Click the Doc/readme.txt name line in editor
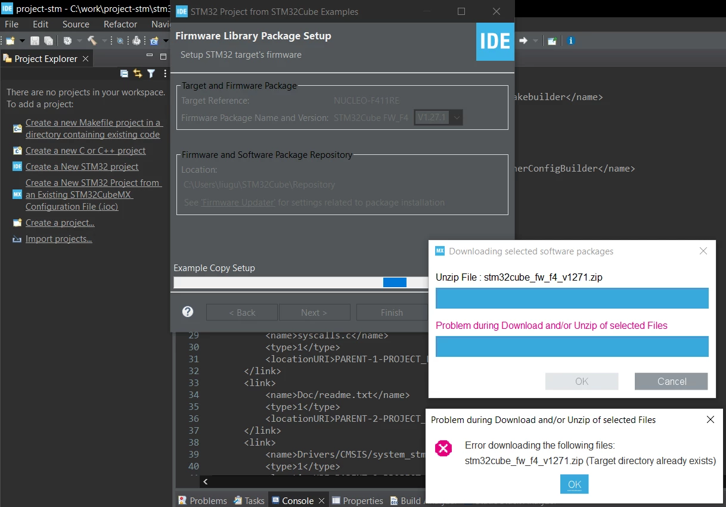726x507 pixels. tap(337, 394)
